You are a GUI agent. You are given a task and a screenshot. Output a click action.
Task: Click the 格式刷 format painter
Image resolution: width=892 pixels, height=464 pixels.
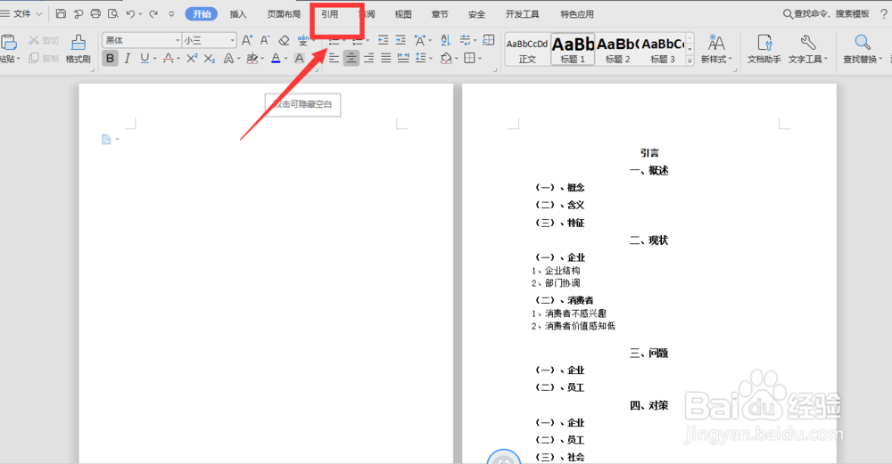tap(78, 49)
